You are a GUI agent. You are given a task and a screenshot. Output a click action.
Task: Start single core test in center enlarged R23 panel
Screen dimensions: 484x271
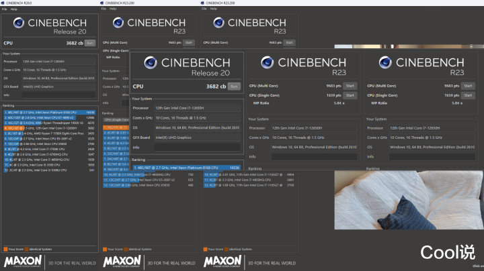pyautogui.click(x=350, y=95)
